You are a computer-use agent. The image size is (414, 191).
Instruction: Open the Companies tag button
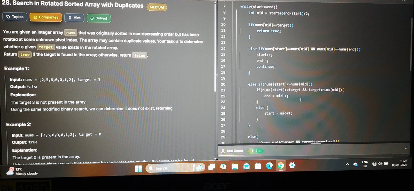point(46,17)
